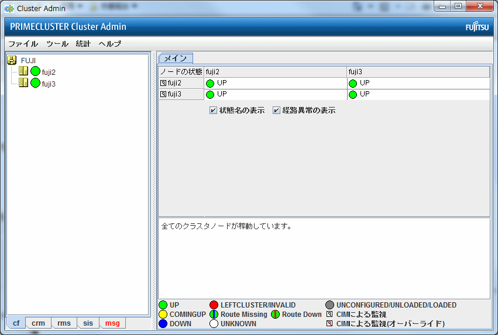This screenshot has height=335, width=498.
Task: Click the green UP legend icon
Action: pyautogui.click(x=163, y=305)
